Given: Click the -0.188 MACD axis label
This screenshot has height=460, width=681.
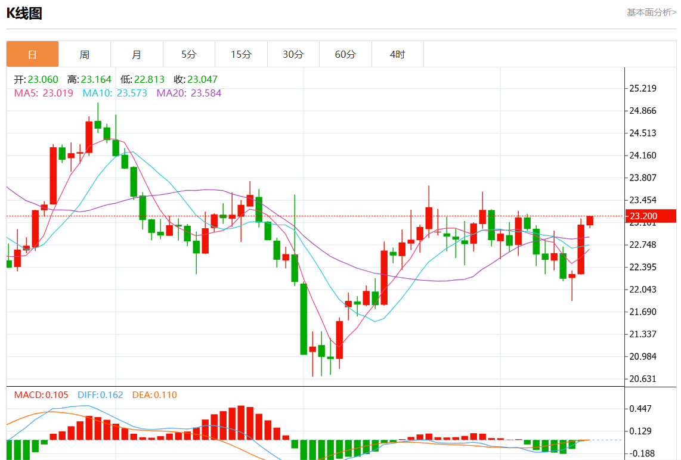Looking at the screenshot, I should click(642, 453).
